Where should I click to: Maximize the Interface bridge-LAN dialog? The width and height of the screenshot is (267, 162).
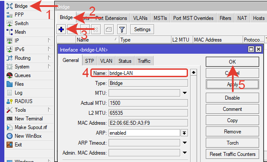(x=251, y=49)
